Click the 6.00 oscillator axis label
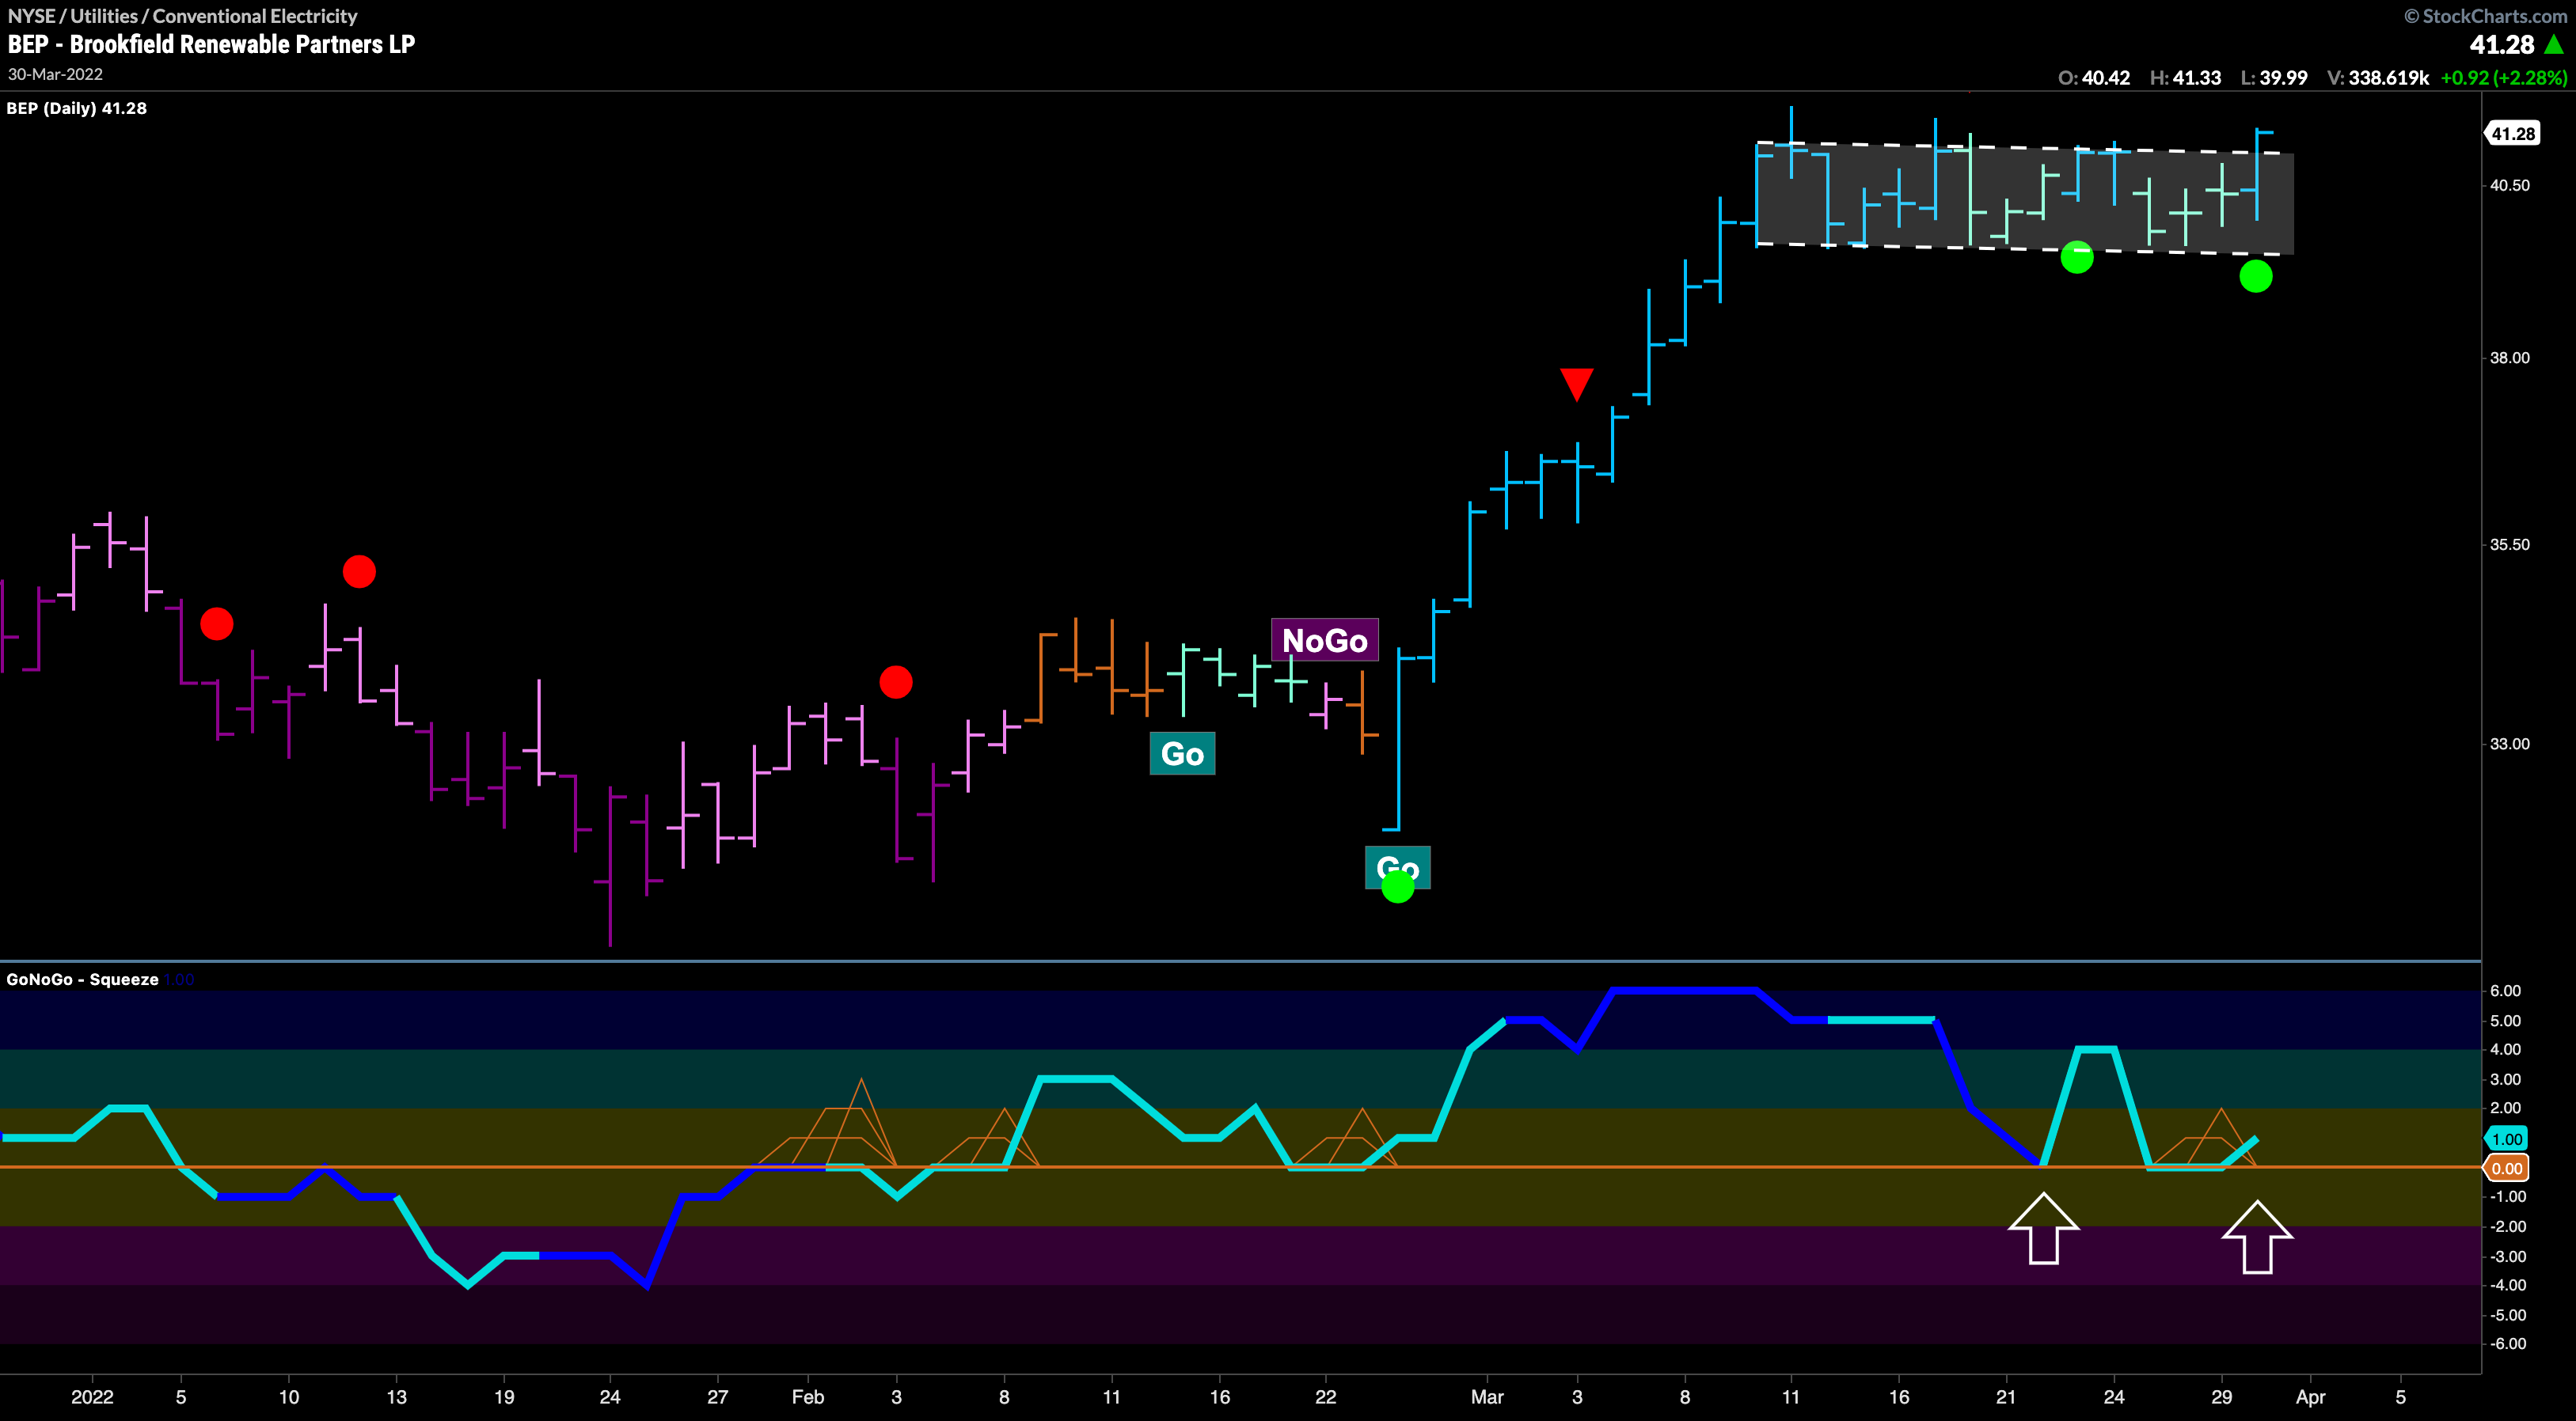Viewport: 2576px width, 1421px height. coord(2506,991)
